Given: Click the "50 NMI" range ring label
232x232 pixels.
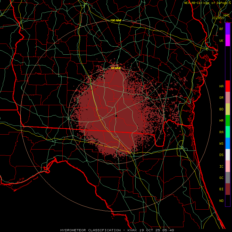Looking at the screenshot, I should click(116, 68).
